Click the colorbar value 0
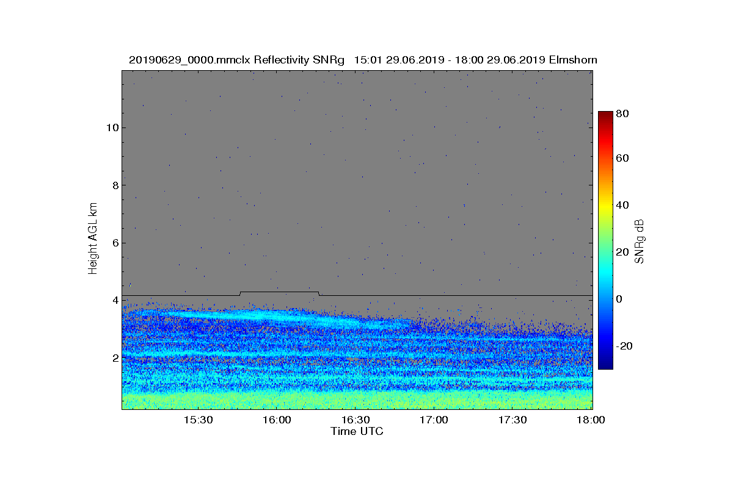The height and width of the screenshot is (488, 733). coord(620,299)
